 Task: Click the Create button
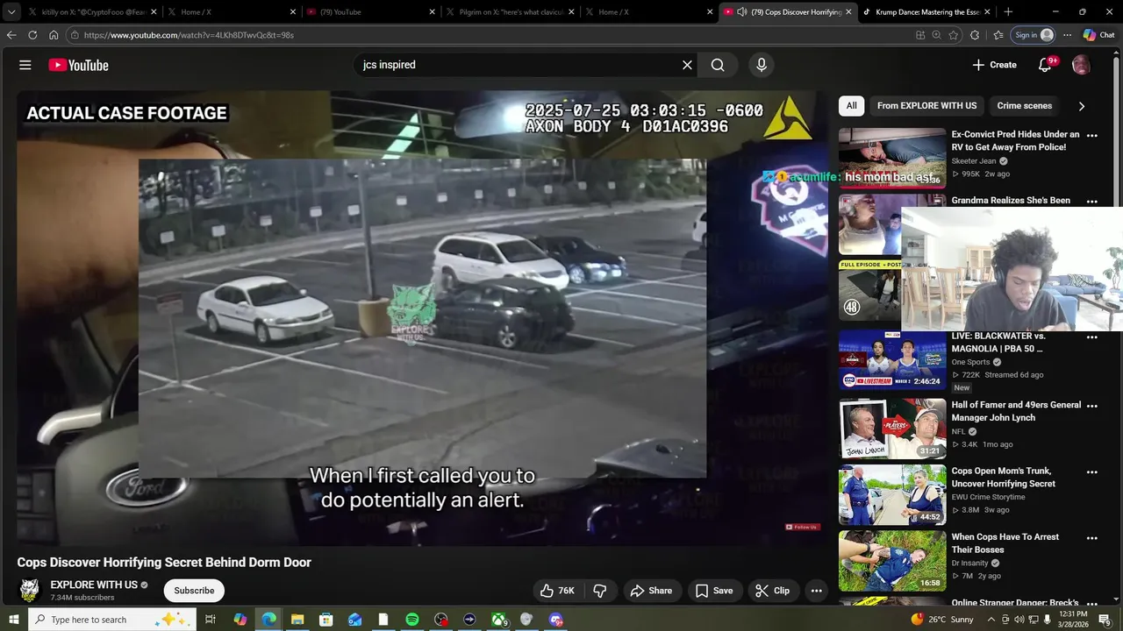pyautogui.click(x=994, y=65)
